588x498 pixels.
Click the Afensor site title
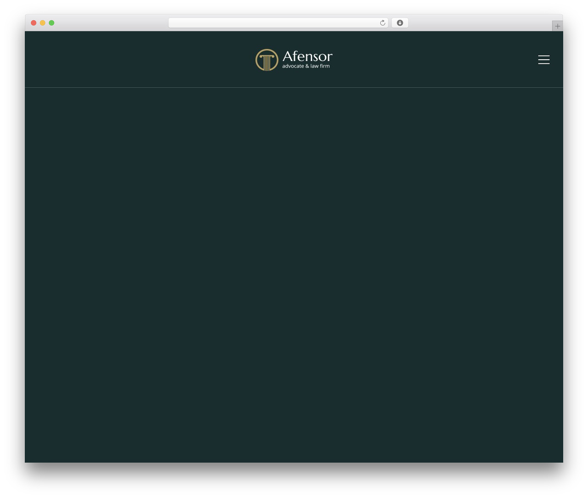(x=307, y=56)
